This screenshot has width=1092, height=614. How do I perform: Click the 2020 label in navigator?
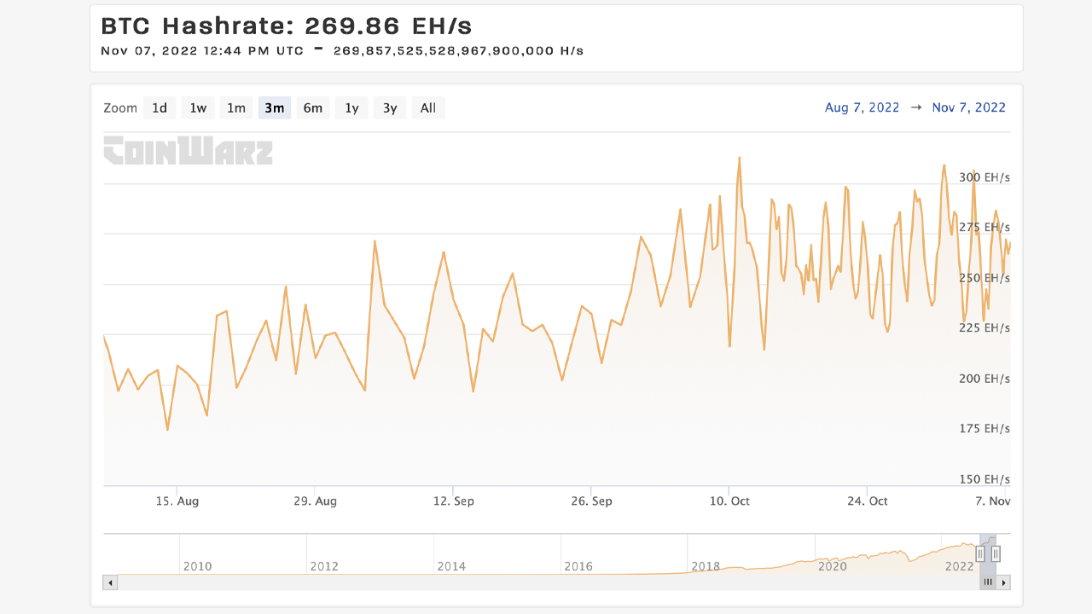833,566
